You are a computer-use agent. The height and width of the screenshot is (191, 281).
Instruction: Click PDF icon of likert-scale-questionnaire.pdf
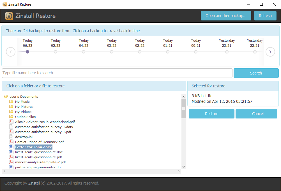coord(11,157)
